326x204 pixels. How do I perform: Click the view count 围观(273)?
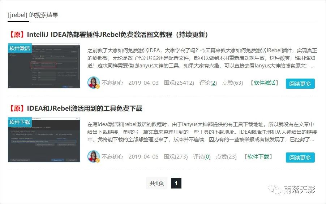point(176,156)
